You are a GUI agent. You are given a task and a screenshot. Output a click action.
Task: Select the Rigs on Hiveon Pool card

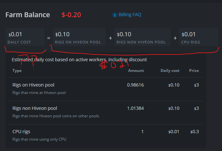click(79, 37)
